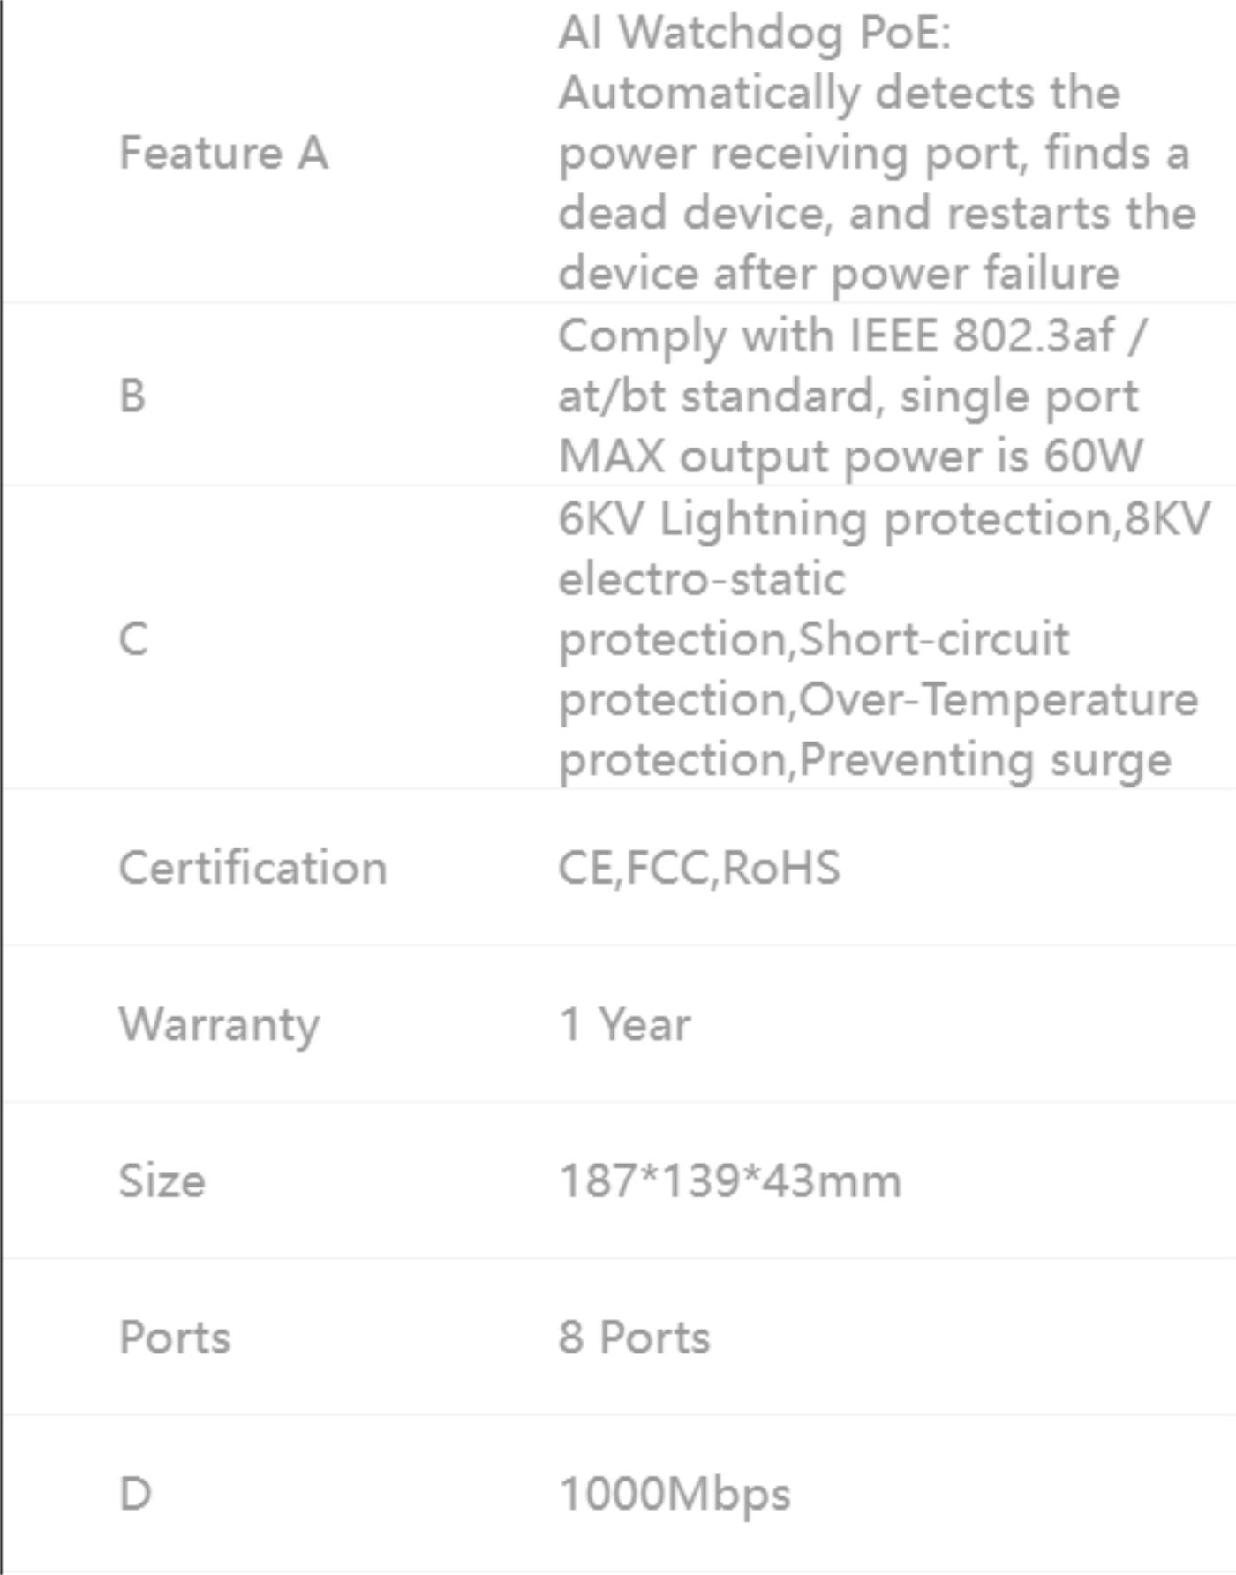
Task: Select the AI Watchdog PoE description text
Action: pyautogui.click(x=878, y=153)
